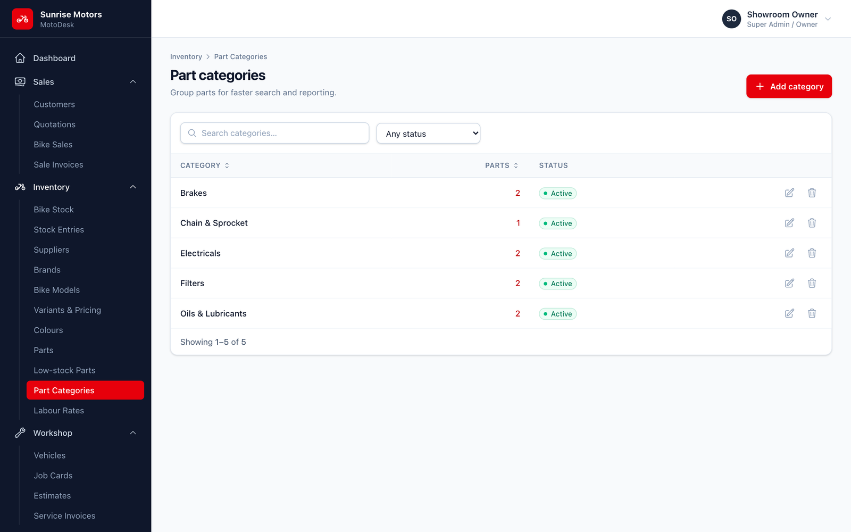
Task: Open the Any status filter dropdown
Action: (x=428, y=134)
